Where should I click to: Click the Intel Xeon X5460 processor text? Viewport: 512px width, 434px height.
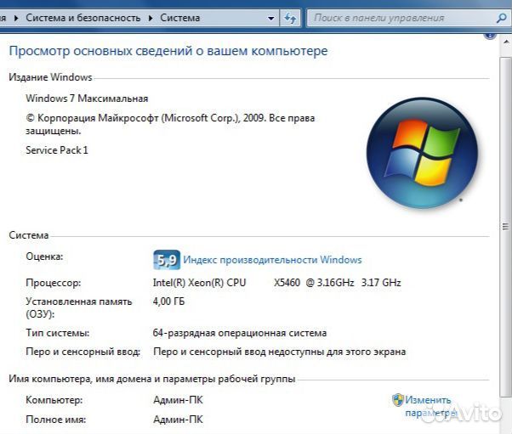pos(276,283)
